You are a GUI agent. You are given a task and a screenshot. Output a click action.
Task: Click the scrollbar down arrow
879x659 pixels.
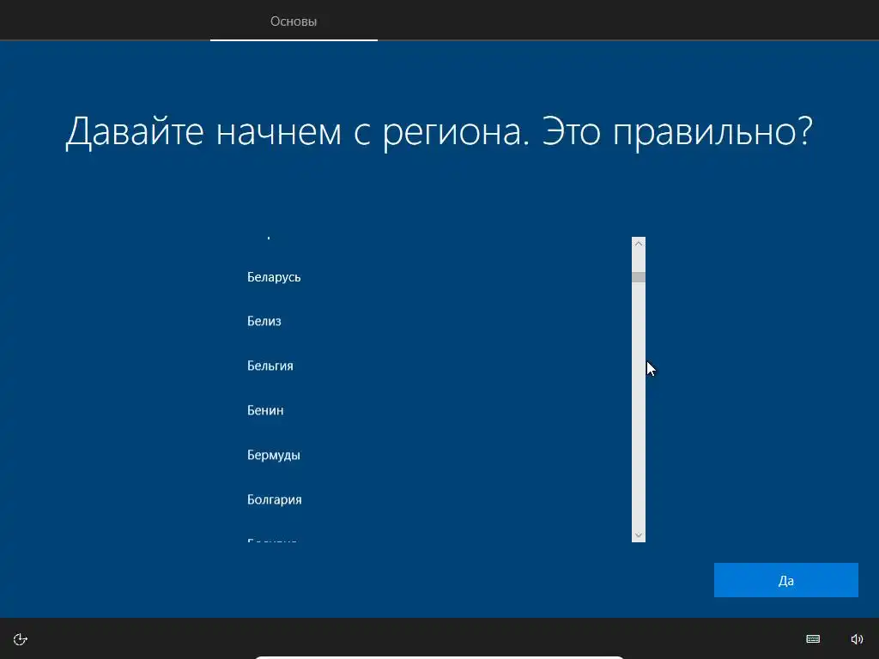pyautogui.click(x=639, y=535)
